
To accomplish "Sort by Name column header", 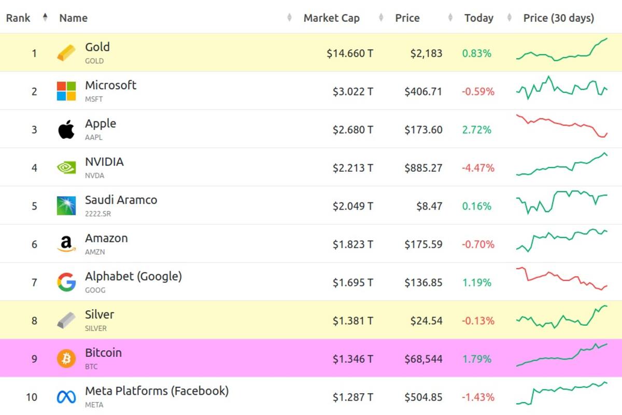I will (x=73, y=18).
